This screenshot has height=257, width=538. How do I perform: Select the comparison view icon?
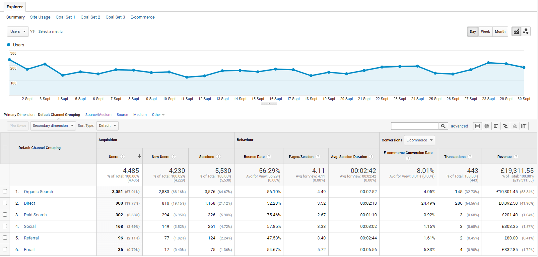point(505,126)
